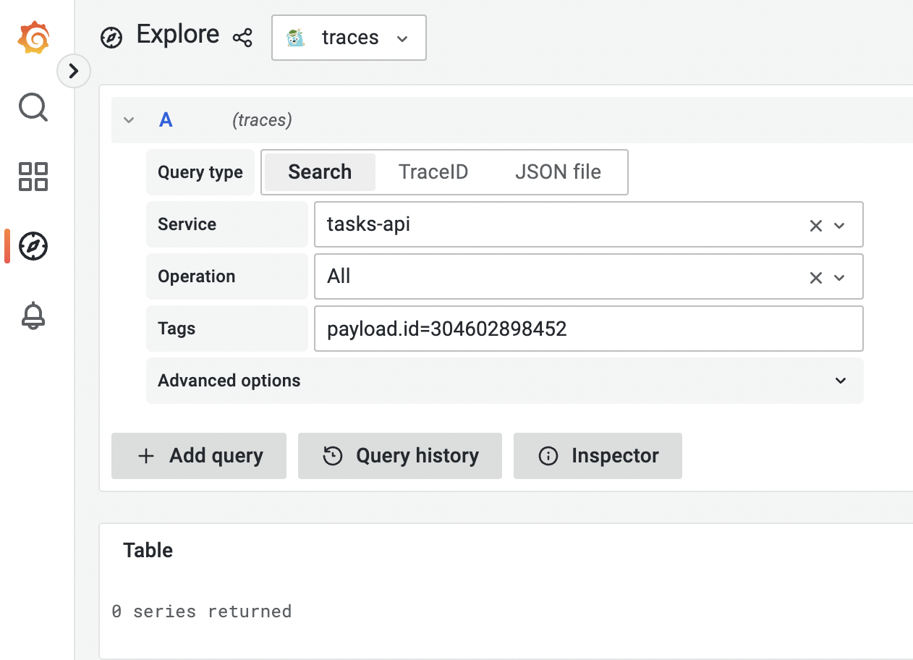Viewport: 913px width, 660px height.
Task: Open the Service dropdown arrow
Action: (x=840, y=226)
